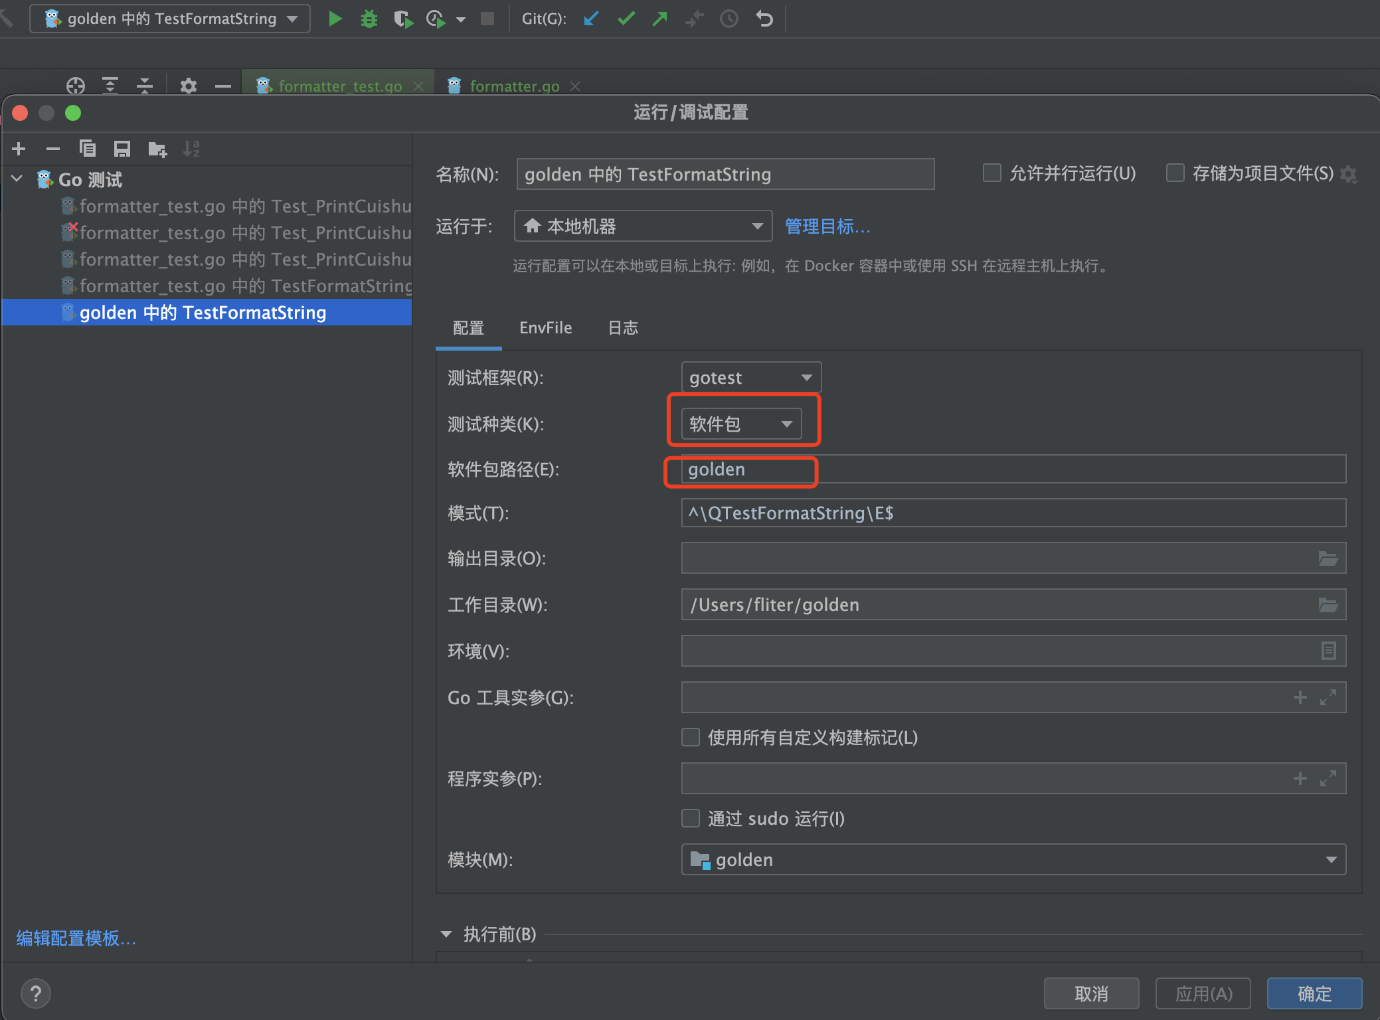1380x1020 pixels.
Task: Click the Git update project arrow
Action: click(591, 19)
